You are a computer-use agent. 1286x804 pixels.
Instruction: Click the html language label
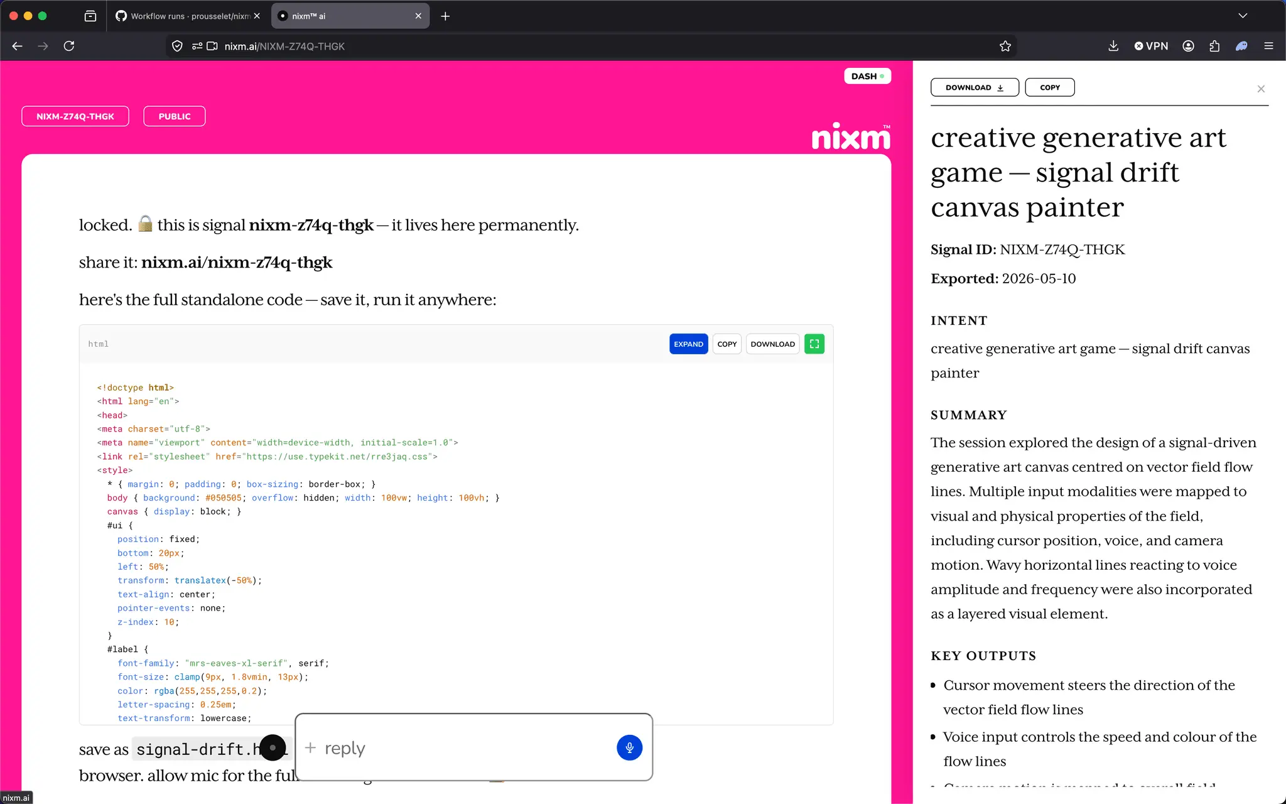click(x=99, y=344)
